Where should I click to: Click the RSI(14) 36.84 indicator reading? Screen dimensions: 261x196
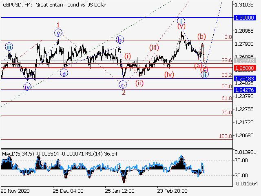(101, 154)
